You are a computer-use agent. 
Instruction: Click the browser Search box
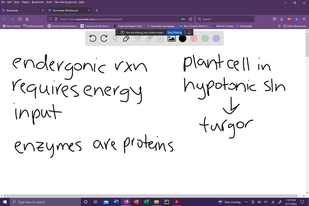click(225, 19)
